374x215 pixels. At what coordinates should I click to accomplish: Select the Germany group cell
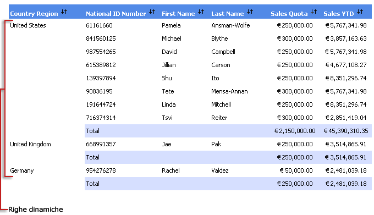point(21,170)
